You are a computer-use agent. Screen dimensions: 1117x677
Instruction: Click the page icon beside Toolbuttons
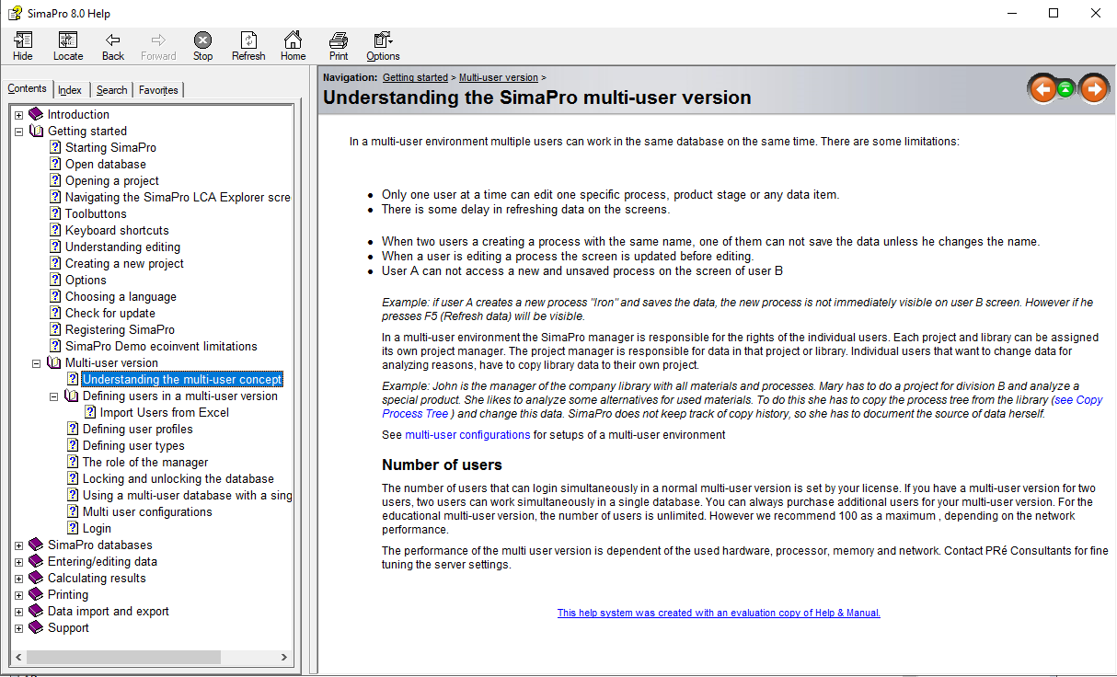tap(56, 214)
